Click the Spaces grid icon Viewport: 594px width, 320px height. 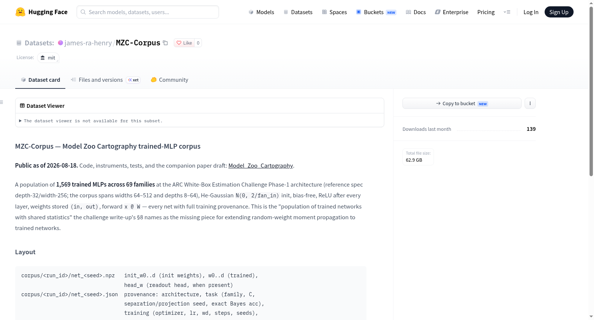(324, 12)
